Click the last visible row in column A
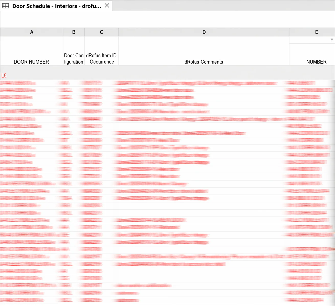The image size is (335, 306). click(x=31, y=300)
